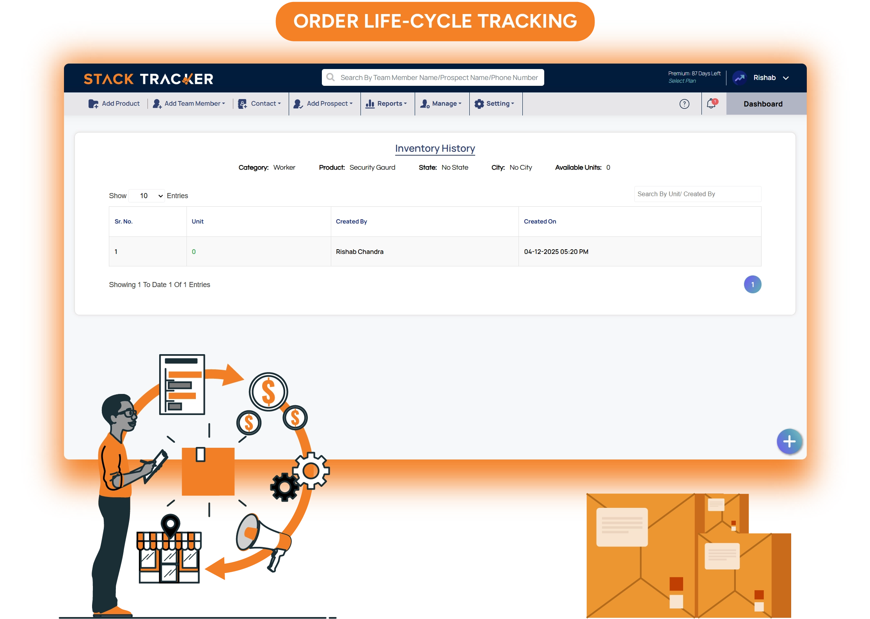This screenshot has height=619, width=870.
Task: Open the help question-mark icon
Action: click(685, 104)
